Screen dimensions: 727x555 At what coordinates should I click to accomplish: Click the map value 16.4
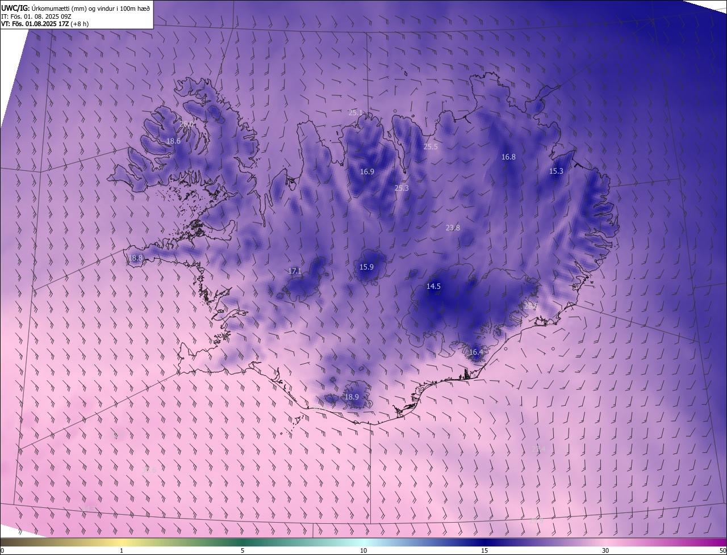click(475, 352)
